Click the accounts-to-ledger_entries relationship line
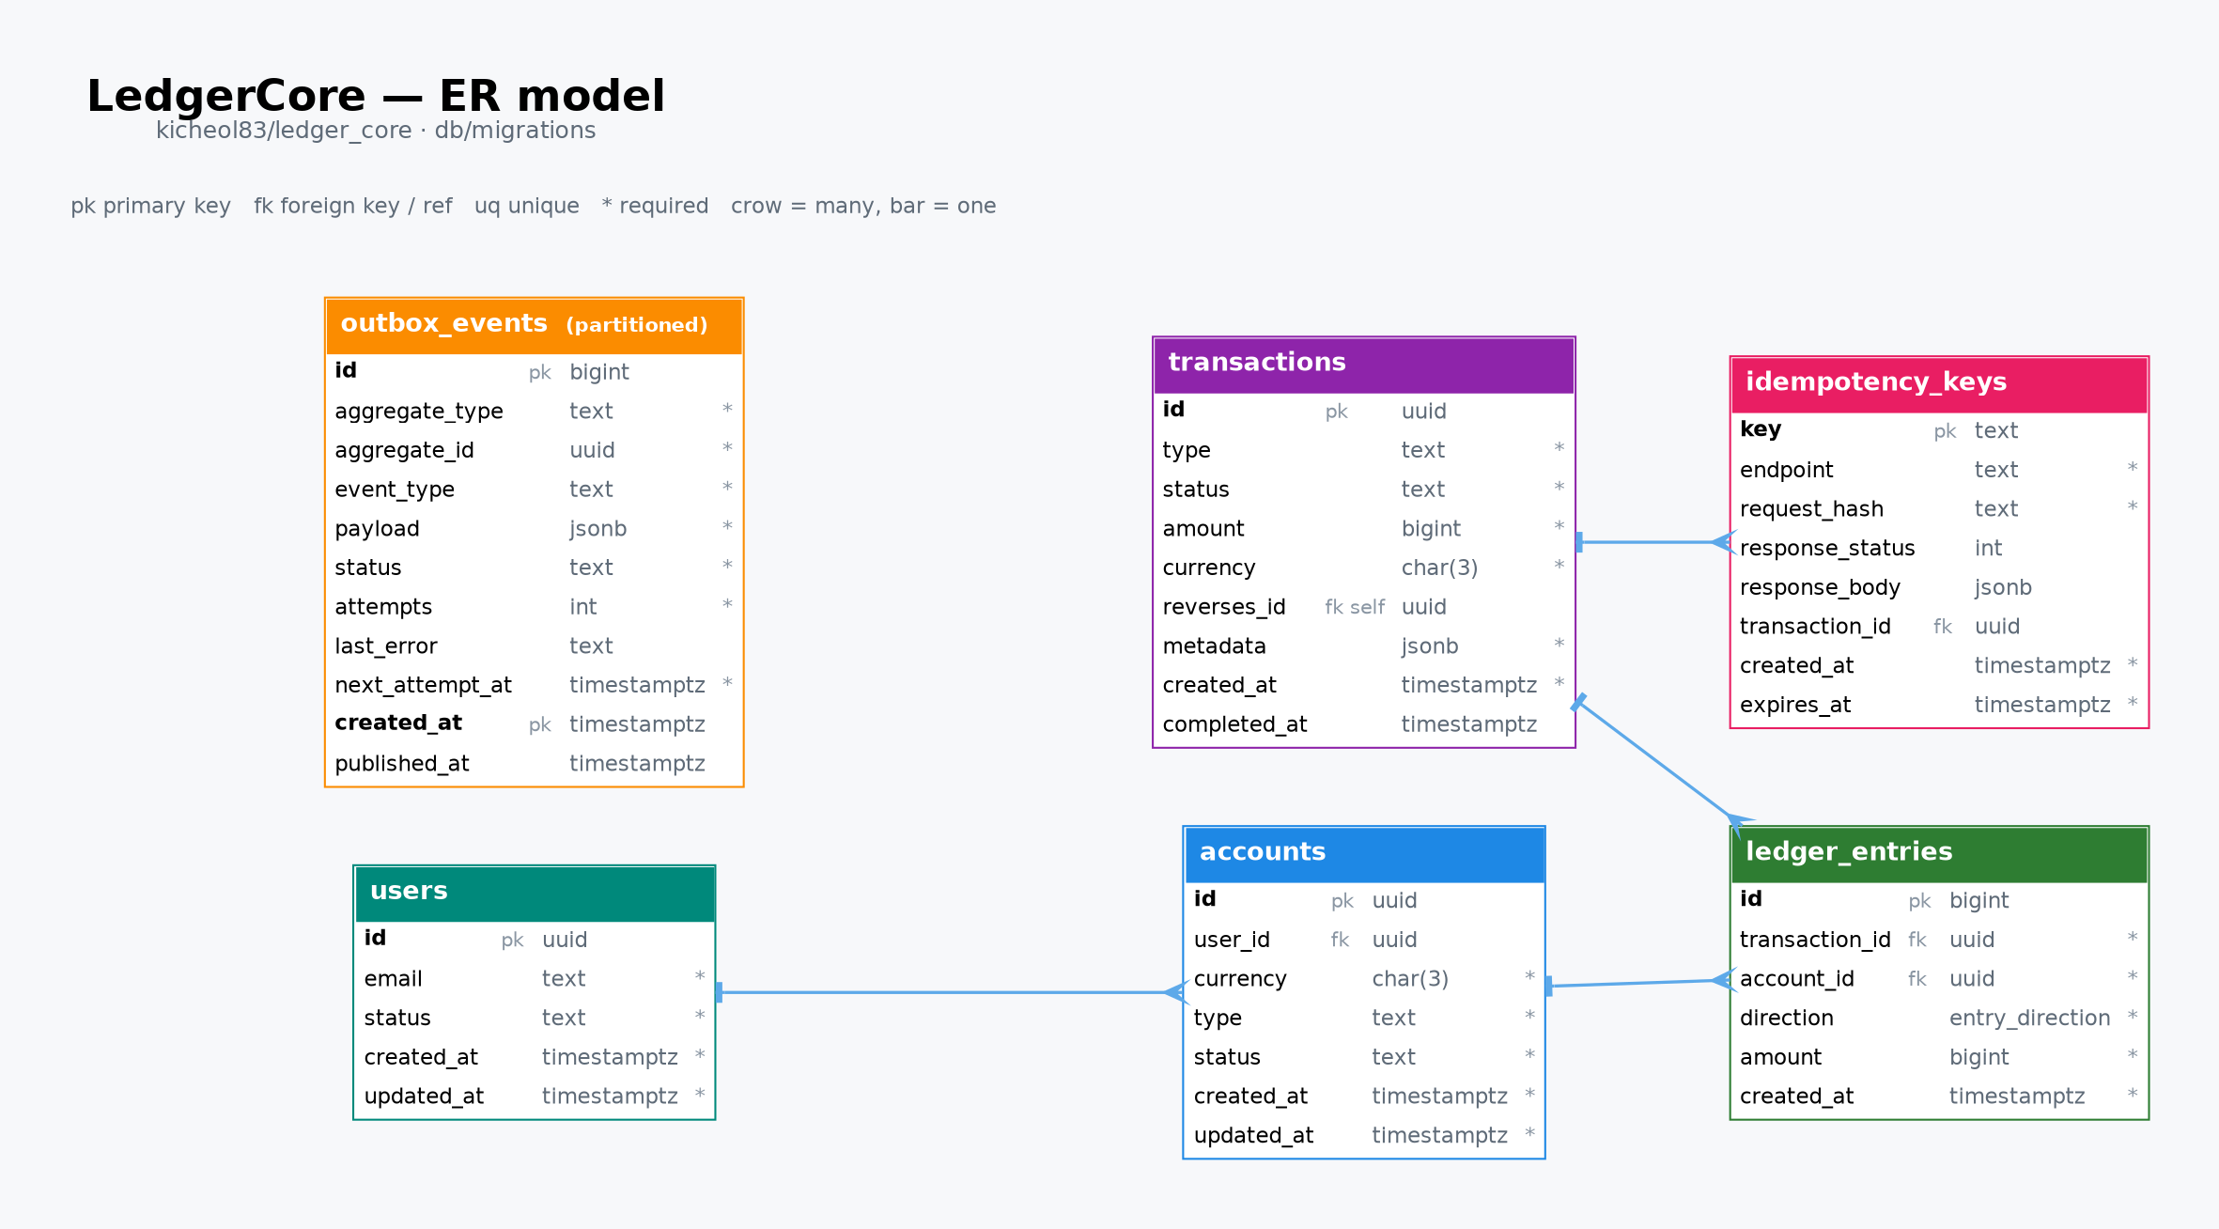The image size is (2219, 1229). point(1639,983)
